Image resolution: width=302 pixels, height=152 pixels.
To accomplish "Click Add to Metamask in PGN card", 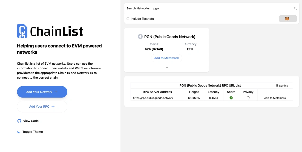I will (x=166, y=58).
